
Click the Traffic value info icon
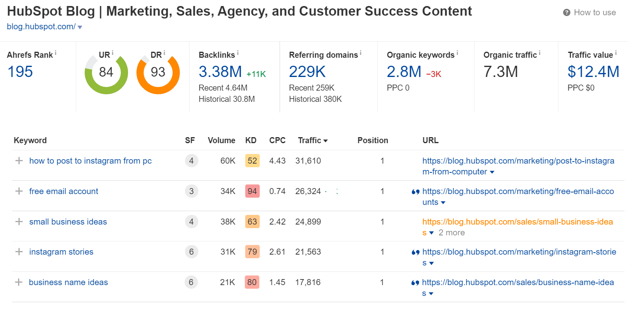(x=616, y=53)
